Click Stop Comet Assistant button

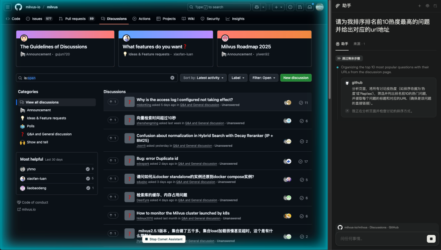(164, 239)
